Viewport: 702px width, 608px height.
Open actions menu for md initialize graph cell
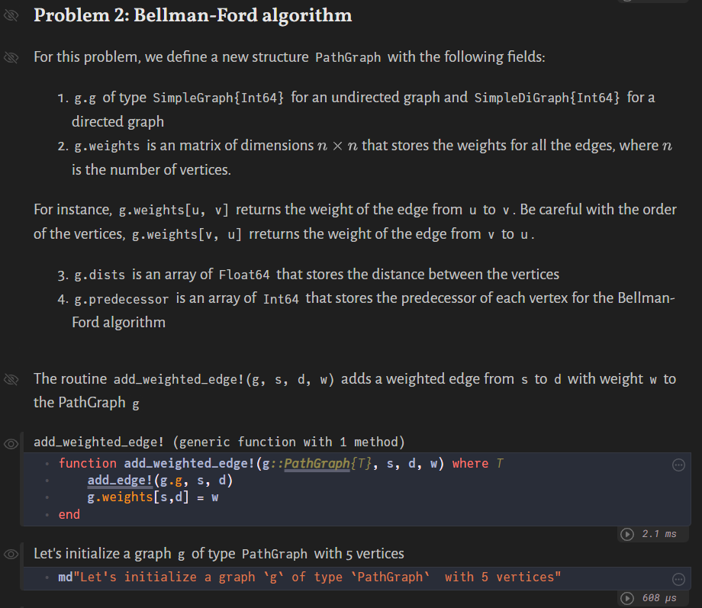(678, 579)
